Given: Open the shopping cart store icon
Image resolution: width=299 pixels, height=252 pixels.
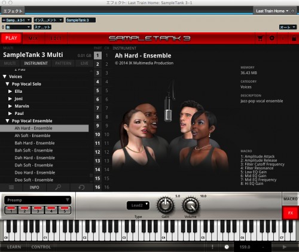Looking at the screenshot, I should [x=260, y=38].
